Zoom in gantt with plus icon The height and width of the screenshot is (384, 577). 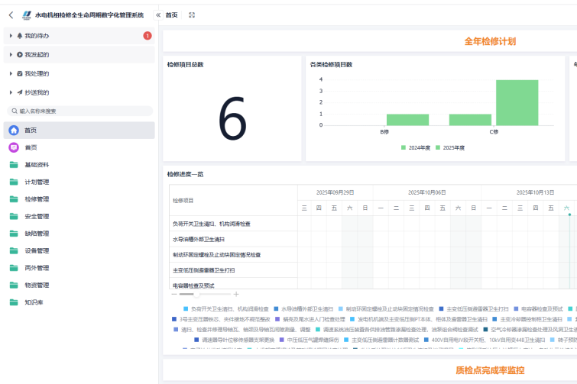[236, 295]
